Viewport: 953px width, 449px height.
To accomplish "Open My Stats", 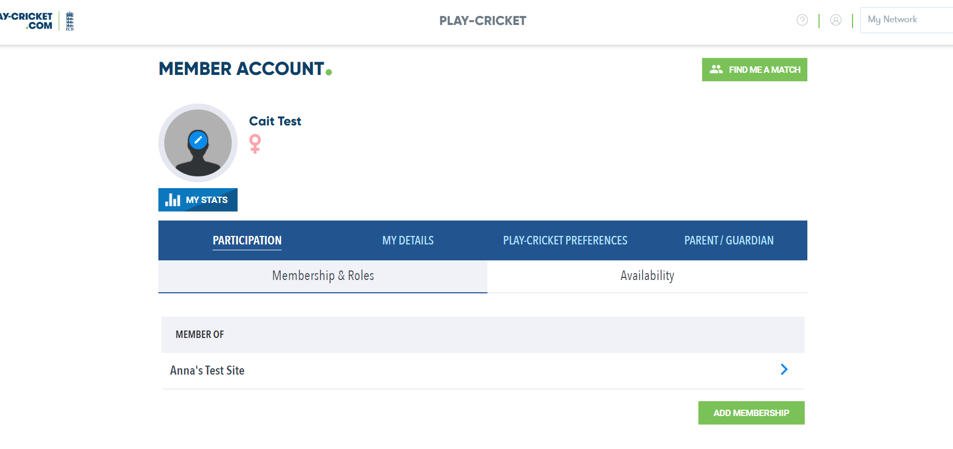I will pos(198,200).
